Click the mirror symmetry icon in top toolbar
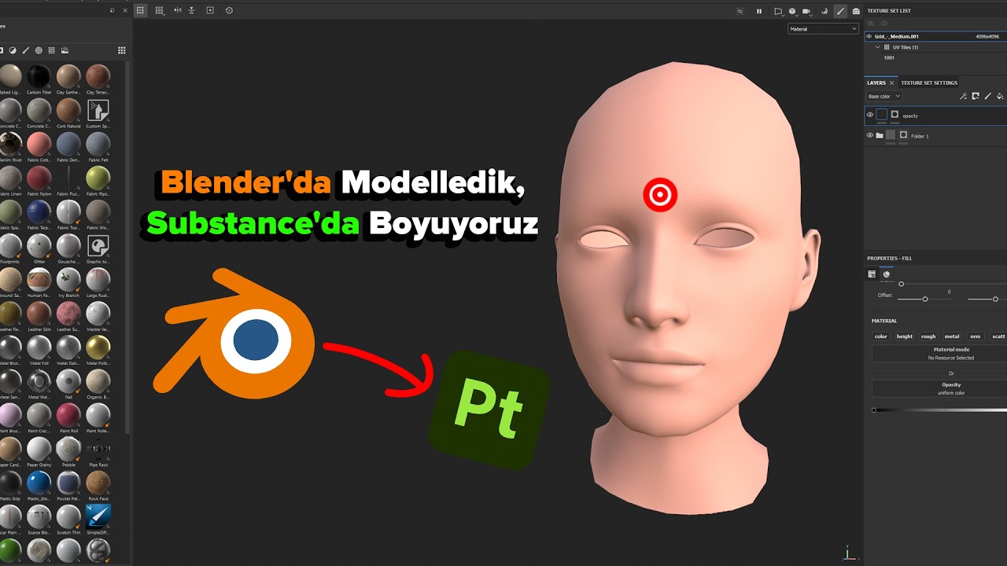 click(177, 10)
